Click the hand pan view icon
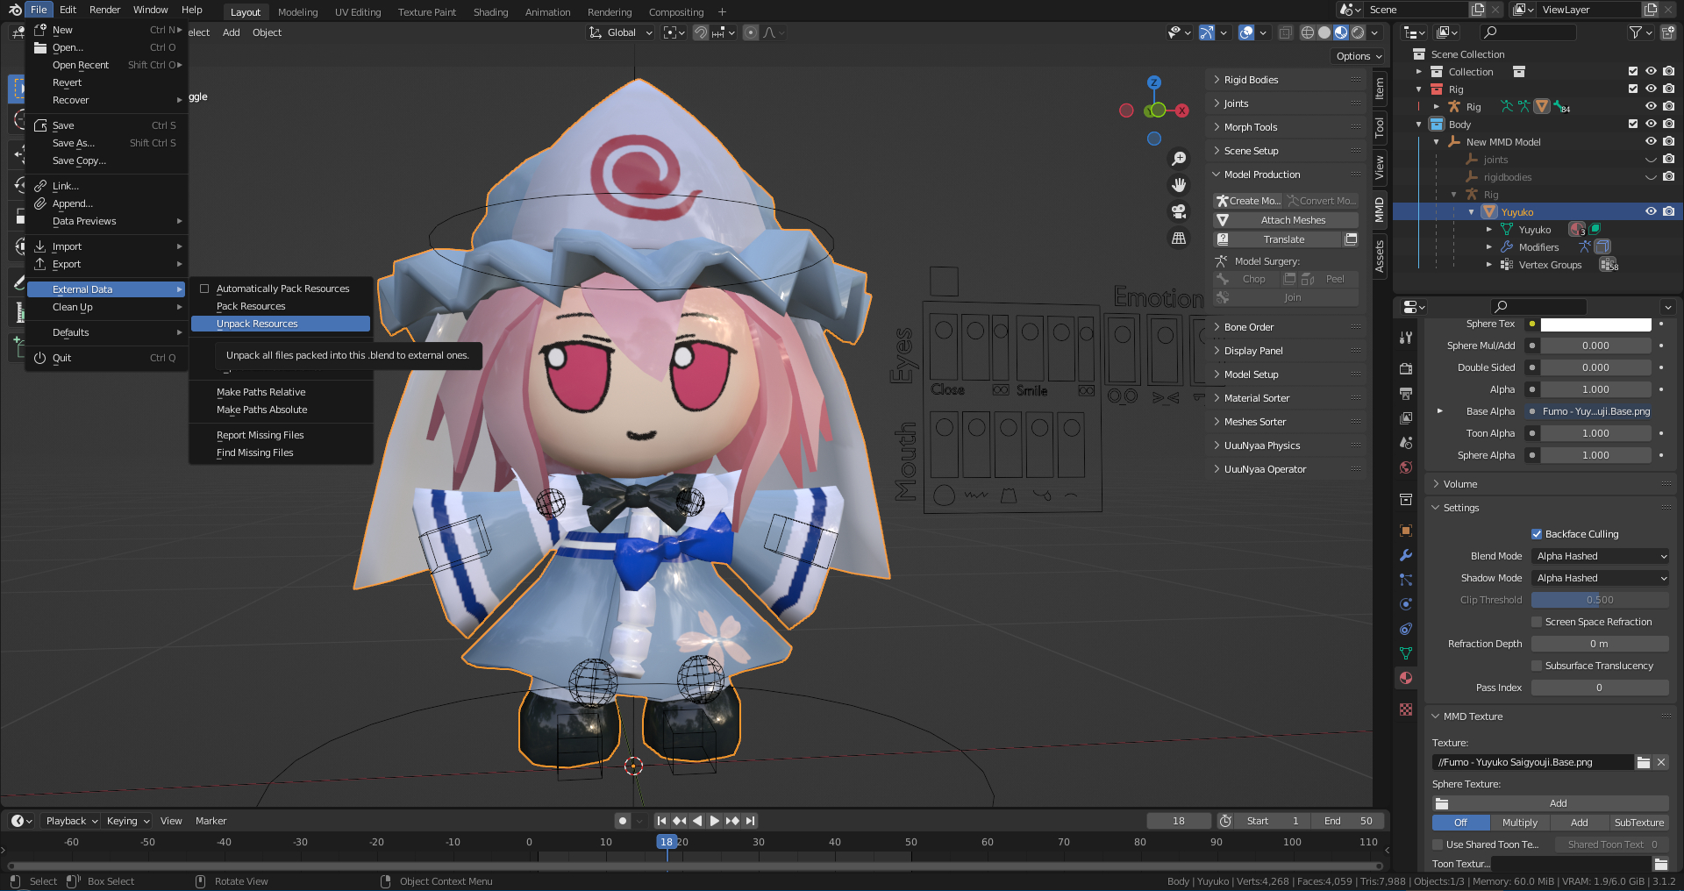 click(x=1179, y=185)
